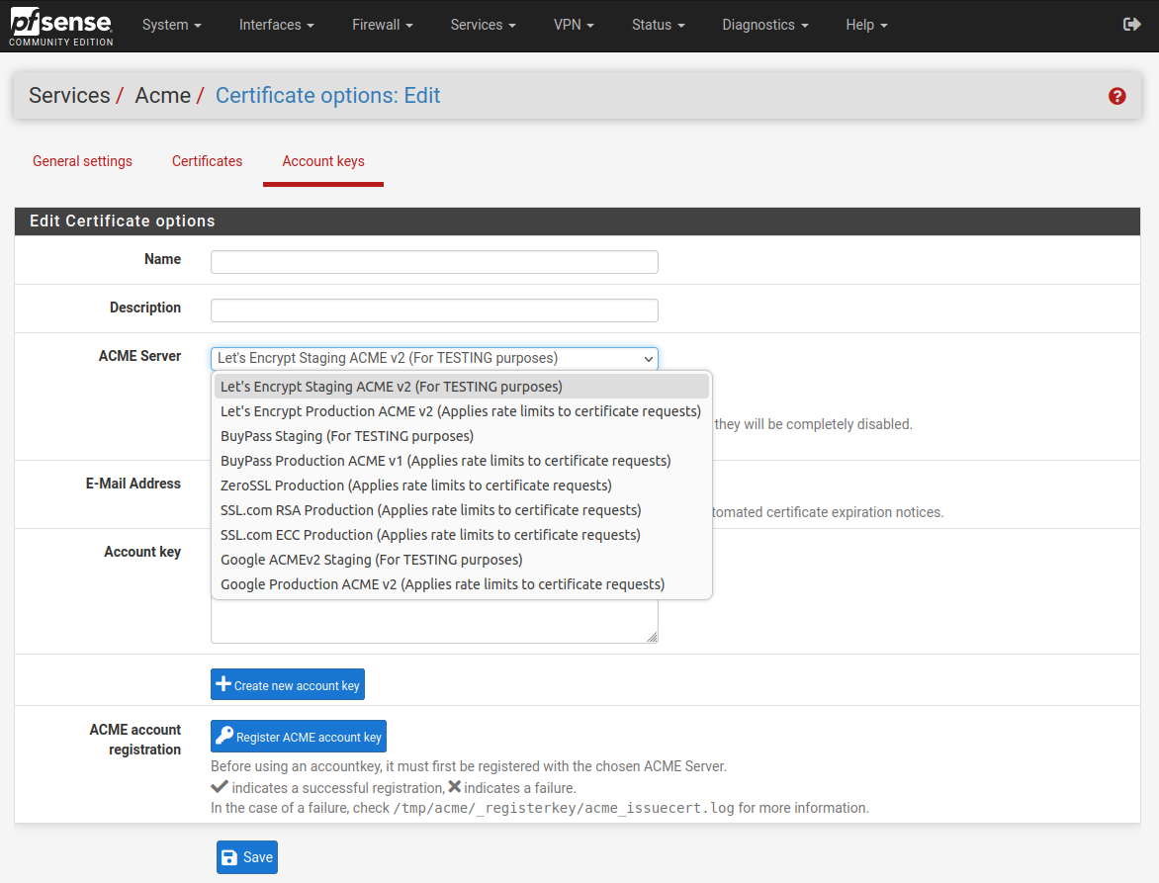Click the Certificate options: Edit breadcrumb

coord(327,95)
